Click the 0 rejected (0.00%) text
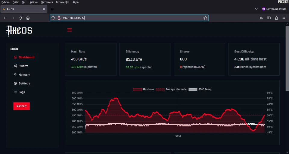This screenshot has height=154, width=289. [x=193, y=67]
